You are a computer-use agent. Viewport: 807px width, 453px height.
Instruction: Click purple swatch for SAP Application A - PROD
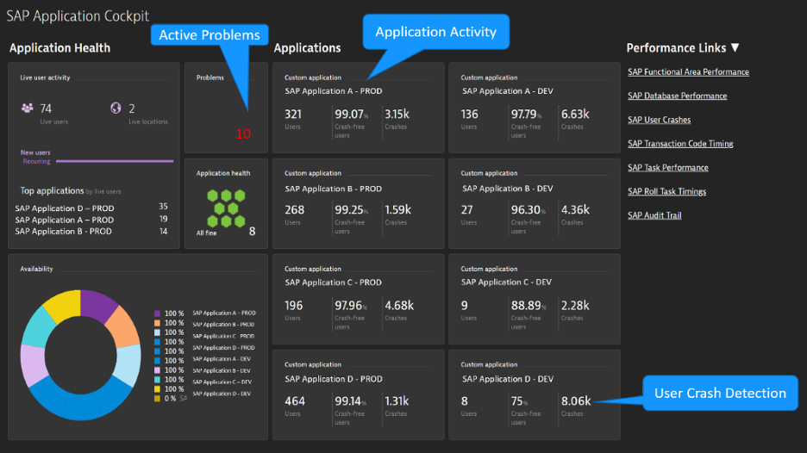pos(157,313)
